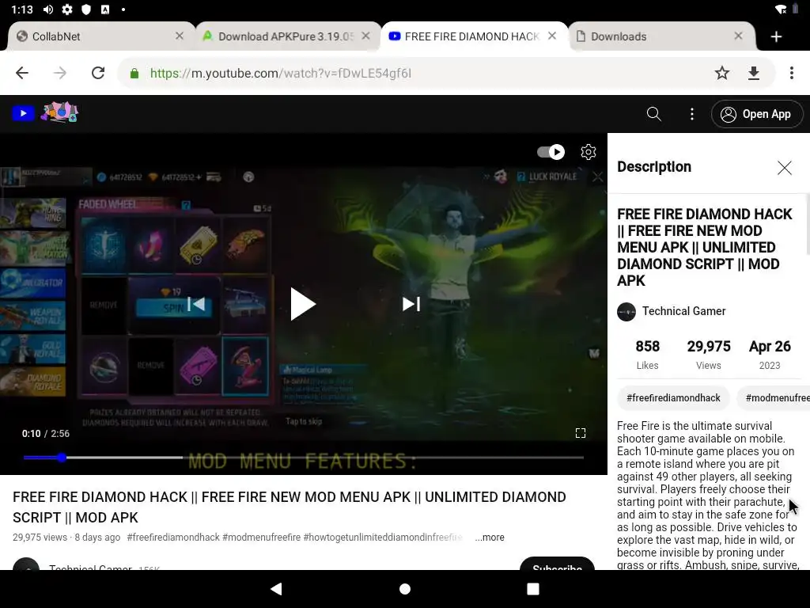Click the Technical Gamer avatar in Description

[x=626, y=312]
